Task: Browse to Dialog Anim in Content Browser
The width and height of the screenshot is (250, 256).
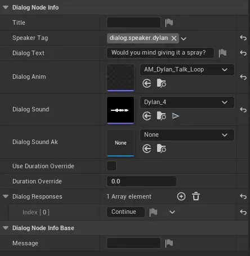Action: [162, 83]
